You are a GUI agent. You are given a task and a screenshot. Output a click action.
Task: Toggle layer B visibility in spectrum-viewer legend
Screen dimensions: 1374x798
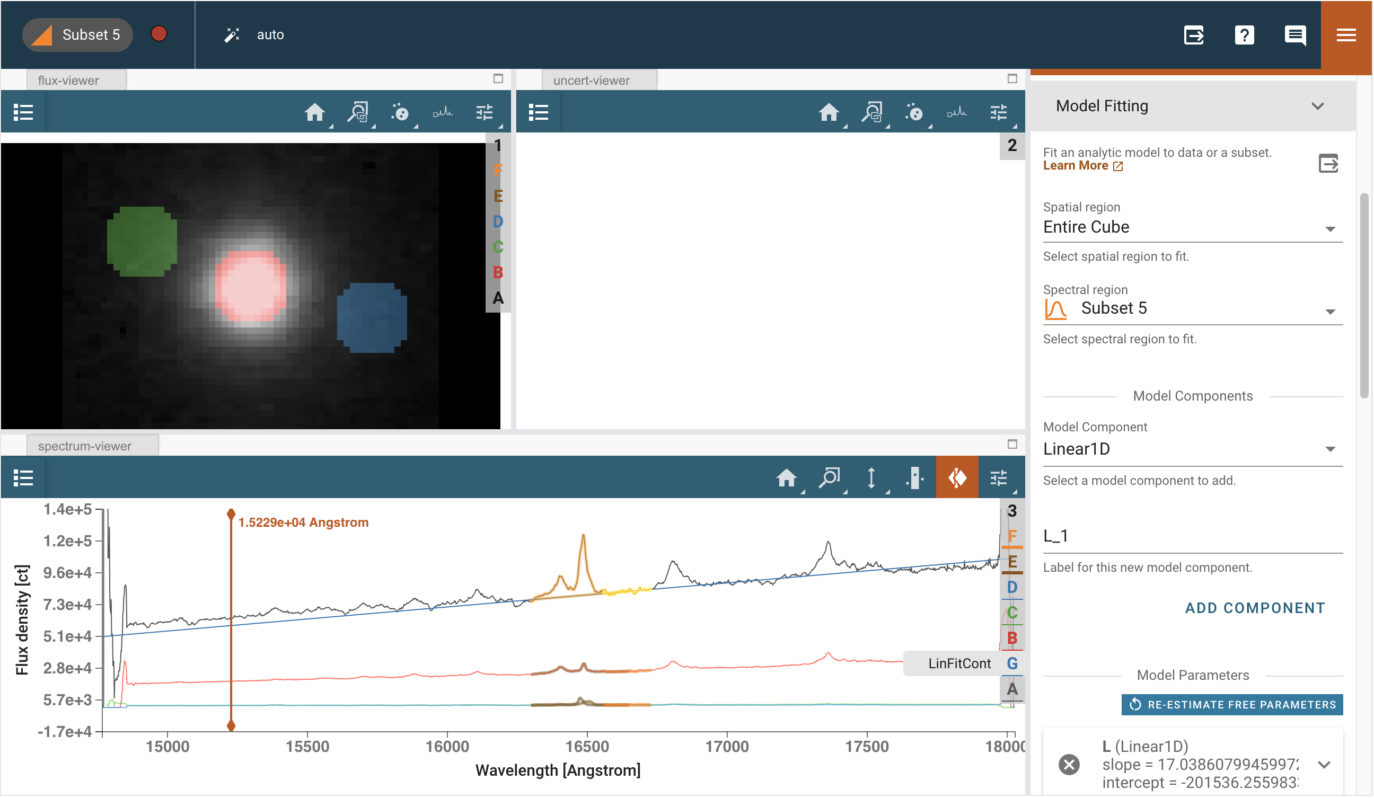click(x=1012, y=639)
